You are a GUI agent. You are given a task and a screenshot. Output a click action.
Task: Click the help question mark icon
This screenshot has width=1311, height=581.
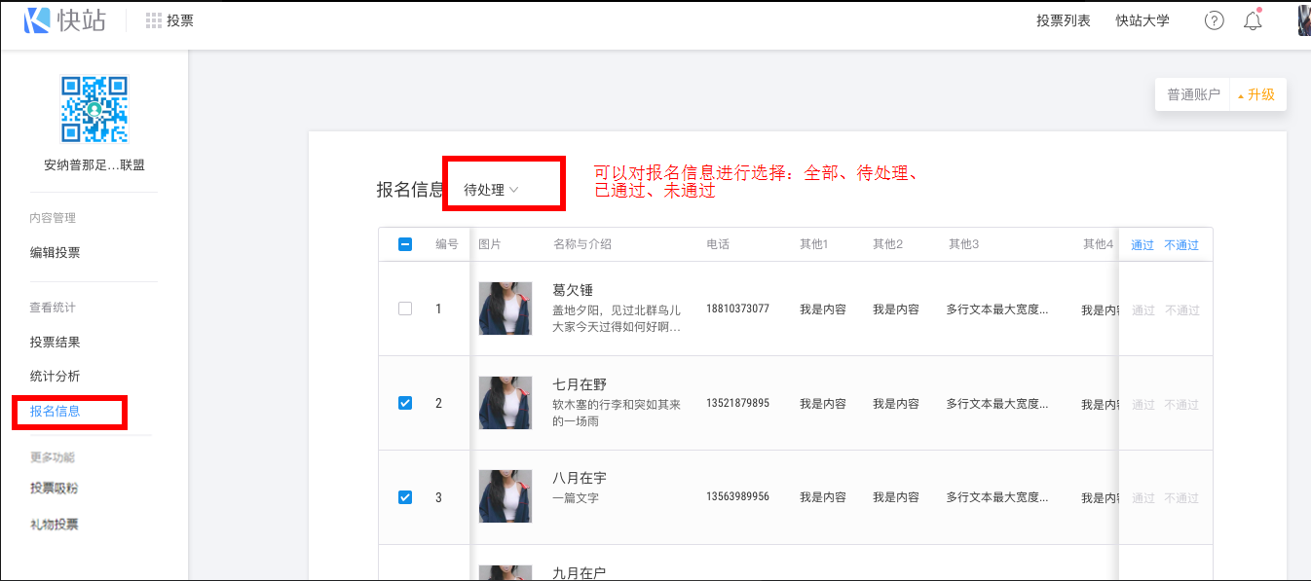coord(1214,20)
